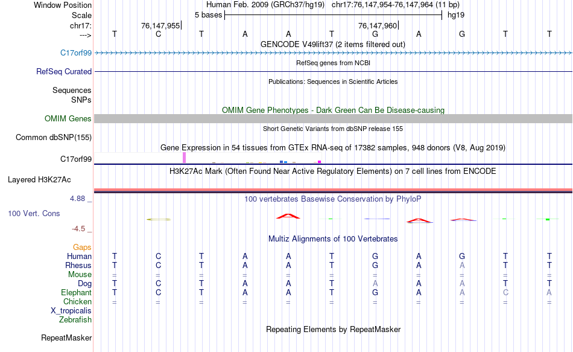573x352 pixels.
Task: Click the 4.88 PhyloP scale value
Action: coord(77,199)
